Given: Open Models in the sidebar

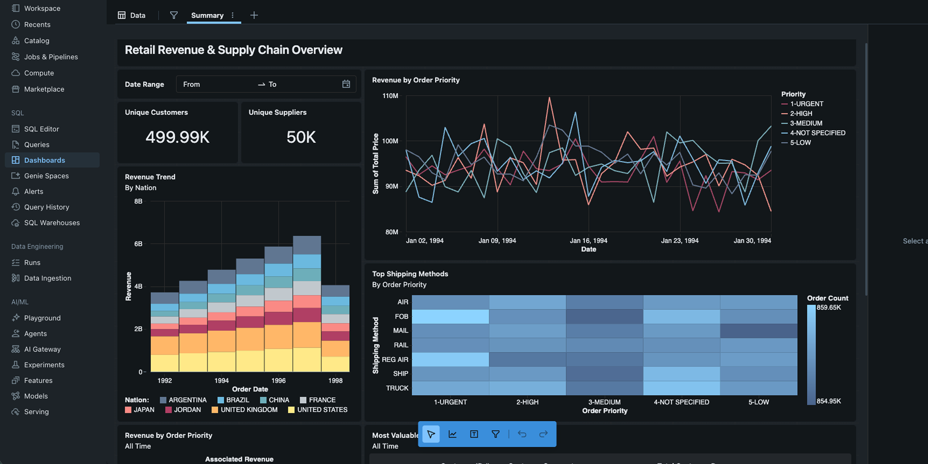Looking at the screenshot, I should click(30, 396).
